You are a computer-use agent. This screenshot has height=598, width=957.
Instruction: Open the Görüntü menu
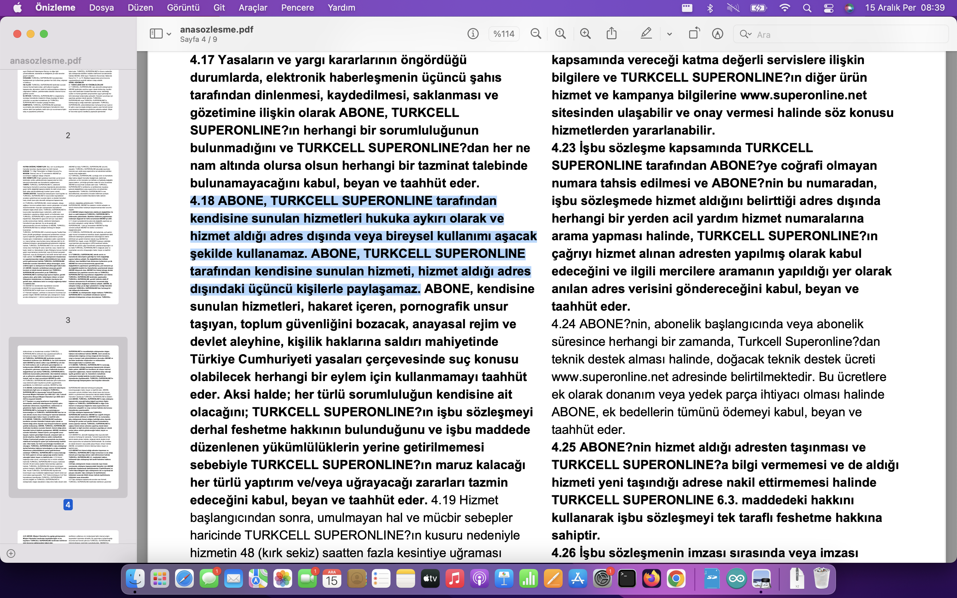pos(183,8)
